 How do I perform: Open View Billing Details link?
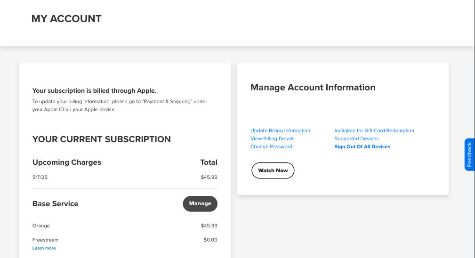(x=273, y=139)
